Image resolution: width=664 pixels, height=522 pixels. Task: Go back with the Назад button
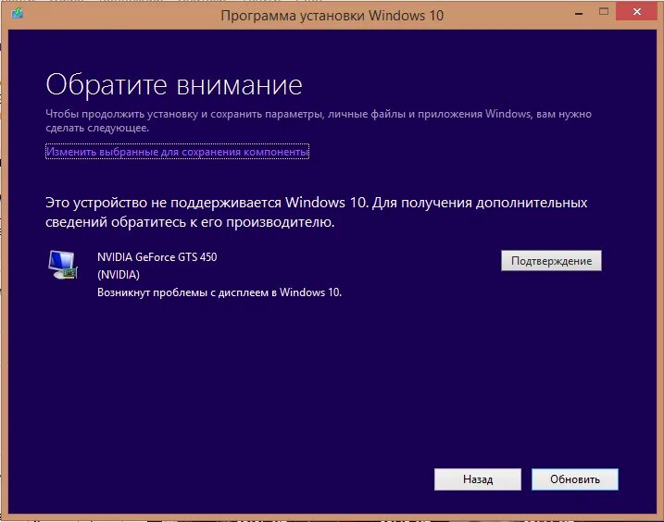tap(478, 479)
